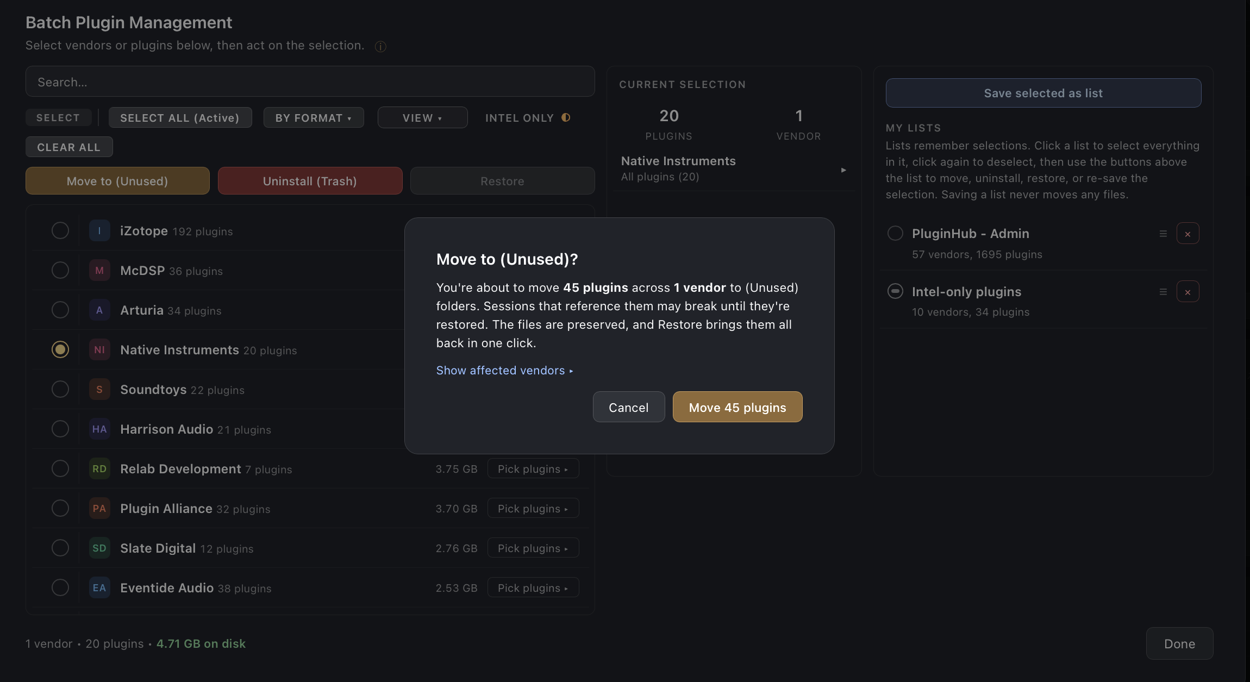Open Pick plugins for Plugin Alliance
The width and height of the screenshot is (1250, 682).
click(x=533, y=508)
